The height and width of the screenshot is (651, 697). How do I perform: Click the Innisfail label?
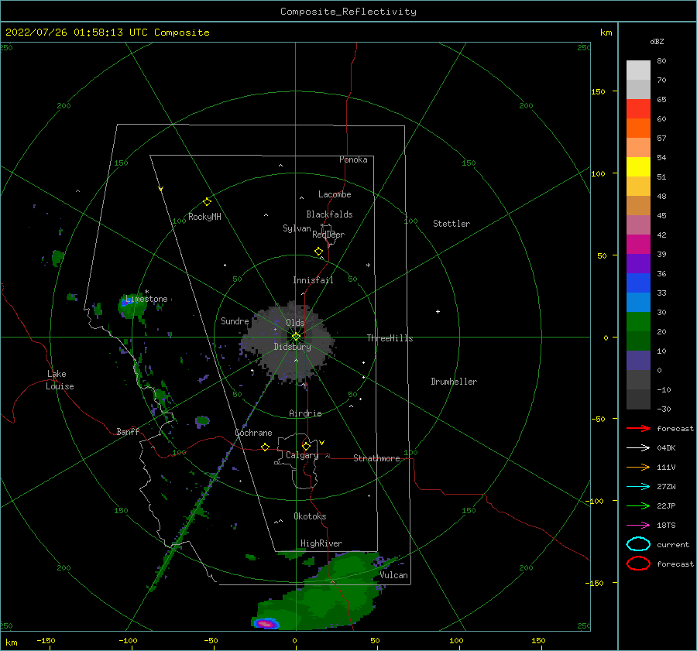tap(313, 280)
